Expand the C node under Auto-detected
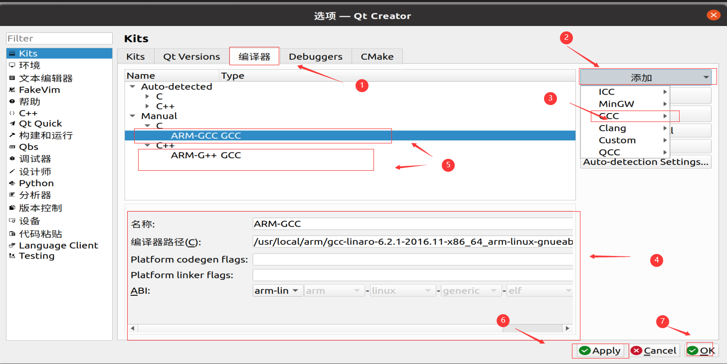The image size is (727, 364). coord(147,96)
